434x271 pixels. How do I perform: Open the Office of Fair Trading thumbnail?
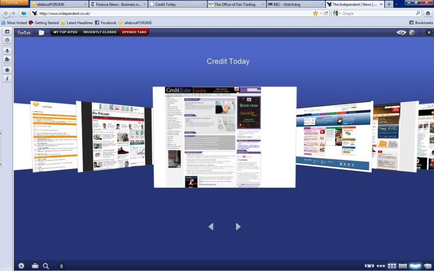(x=335, y=137)
